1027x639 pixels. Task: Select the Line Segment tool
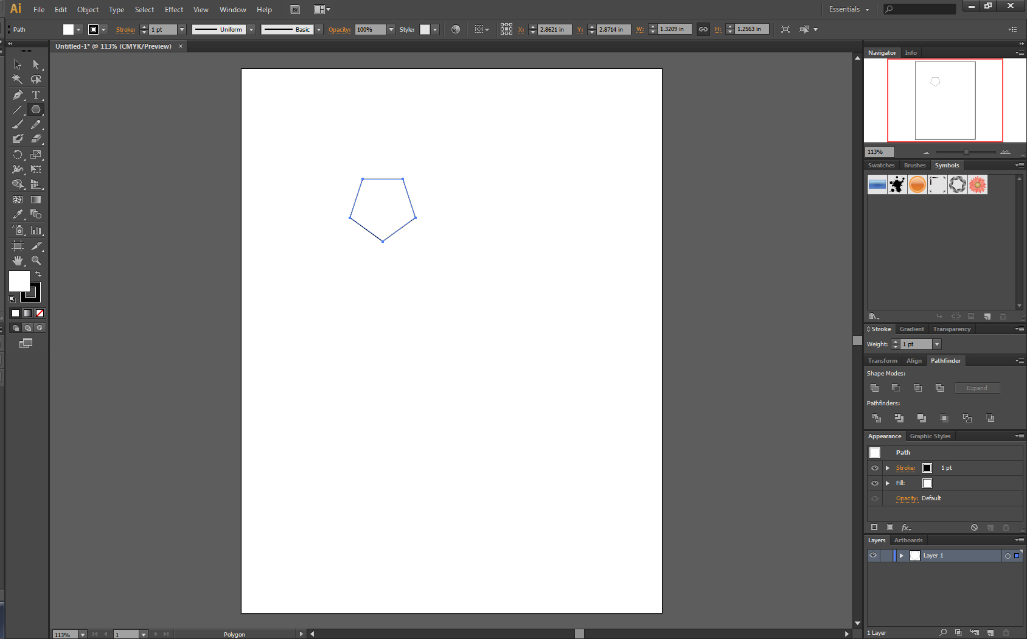coord(18,110)
